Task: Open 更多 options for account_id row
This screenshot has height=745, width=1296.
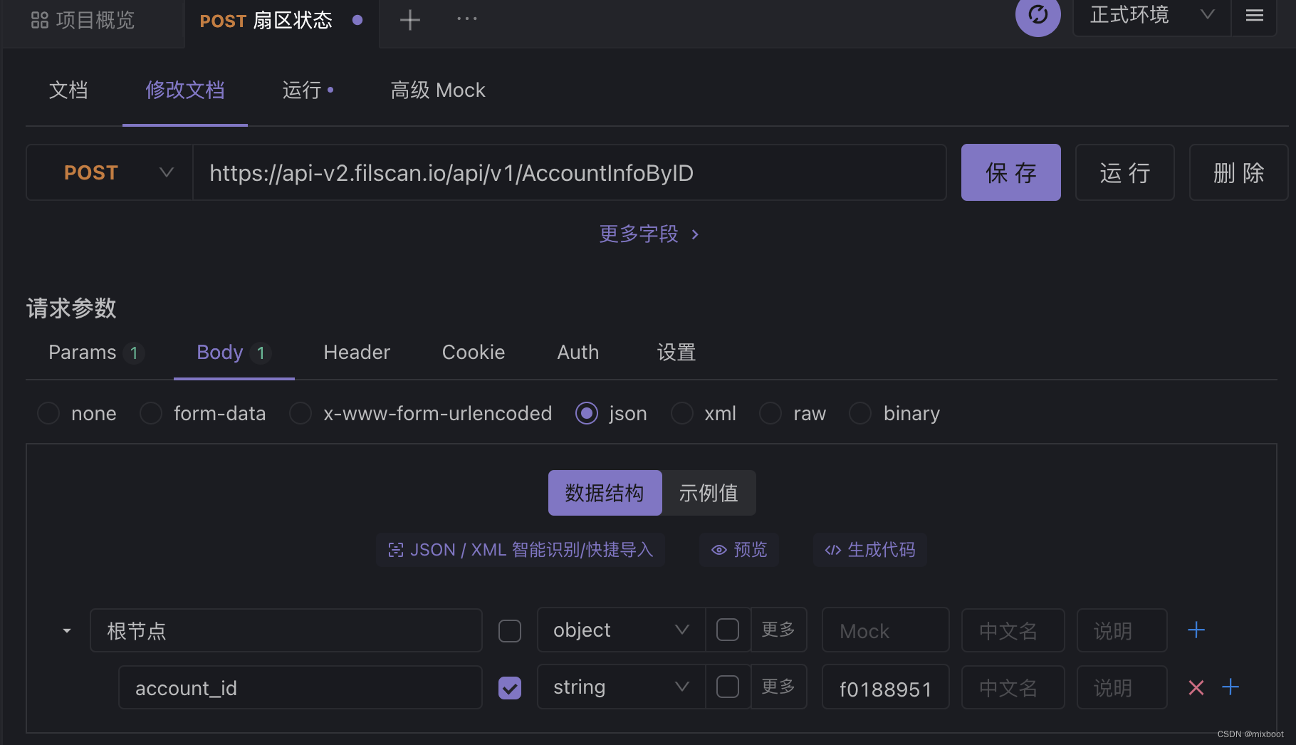Action: point(778,687)
